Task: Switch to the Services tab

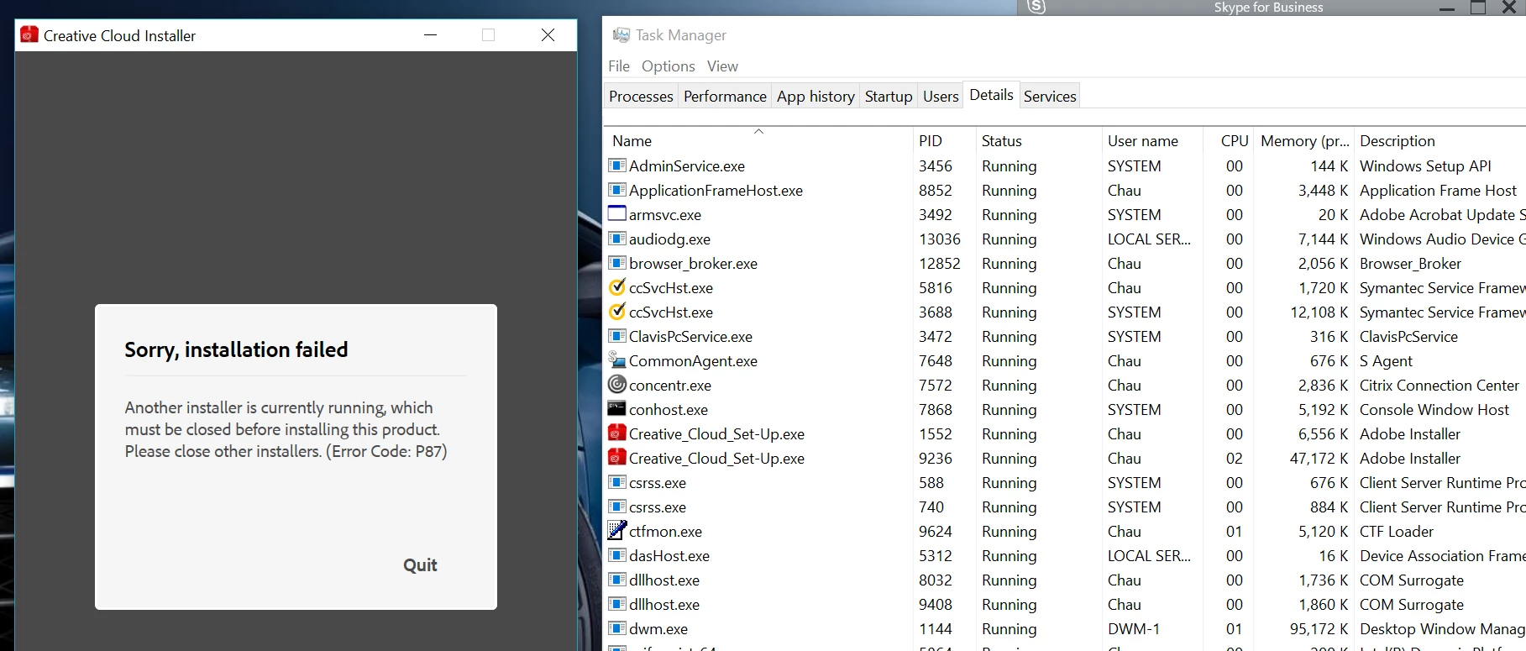Action: tap(1050, 97)
